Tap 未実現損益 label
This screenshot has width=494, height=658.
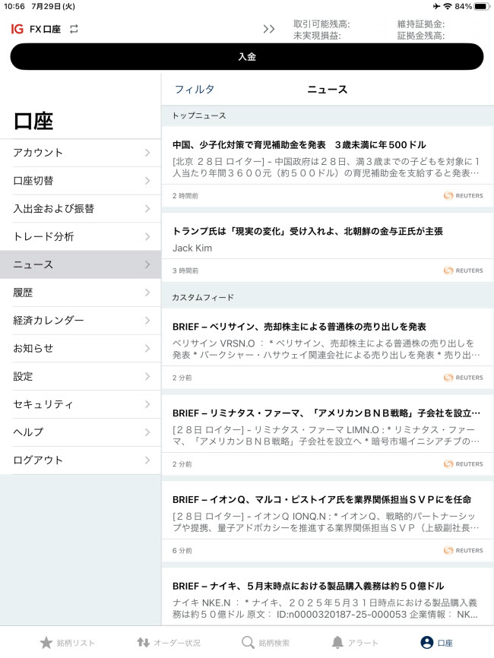(317, 36)
